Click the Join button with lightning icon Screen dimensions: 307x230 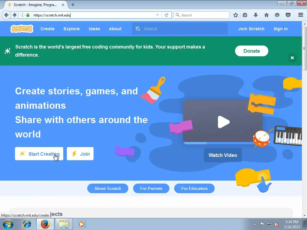pyautogui.click(x=80, y=154)
